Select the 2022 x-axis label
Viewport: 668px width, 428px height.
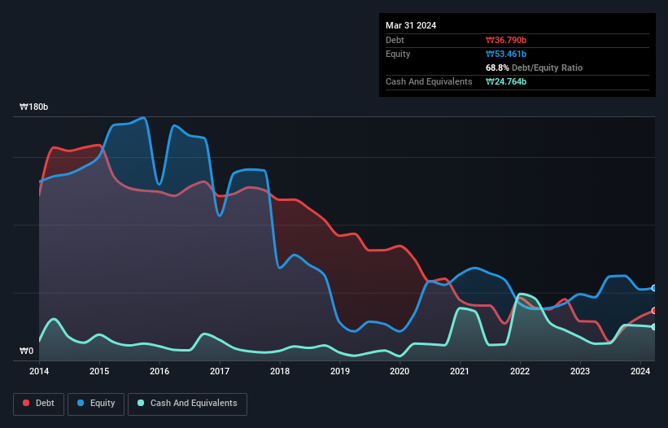(x=520, y=371)
